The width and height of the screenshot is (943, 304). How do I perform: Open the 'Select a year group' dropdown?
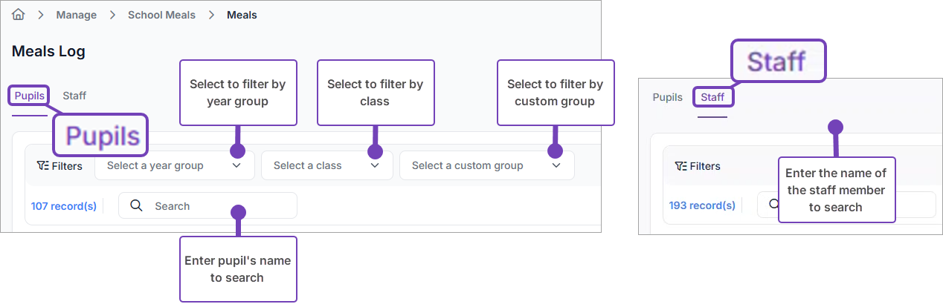174,166
